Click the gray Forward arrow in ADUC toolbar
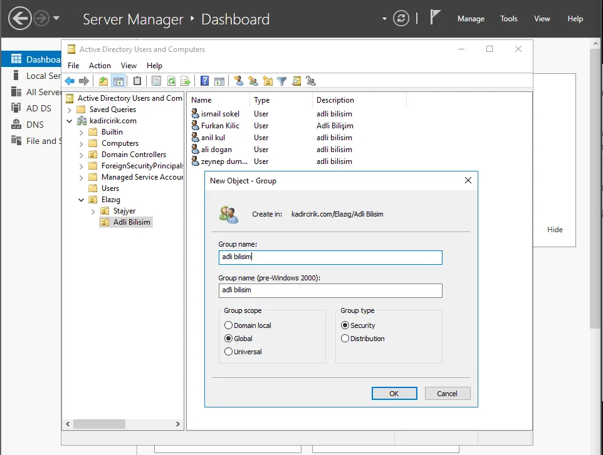The height and width of the screenshot is (455, 603). click(84, 81)
